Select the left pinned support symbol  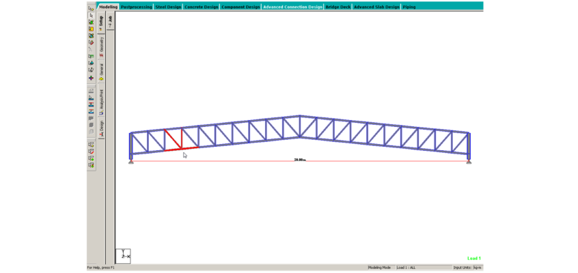pyautogui.click(x=131, y=161)
